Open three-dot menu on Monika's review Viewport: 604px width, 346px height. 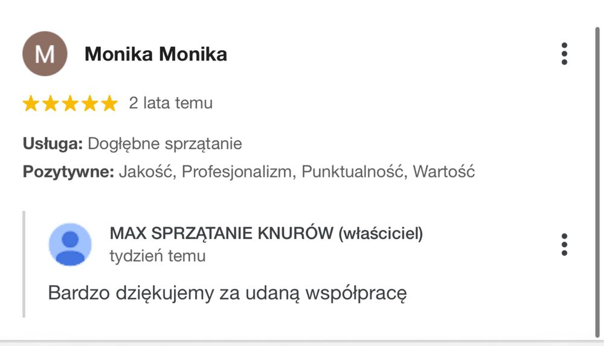(x=564, y=54)
